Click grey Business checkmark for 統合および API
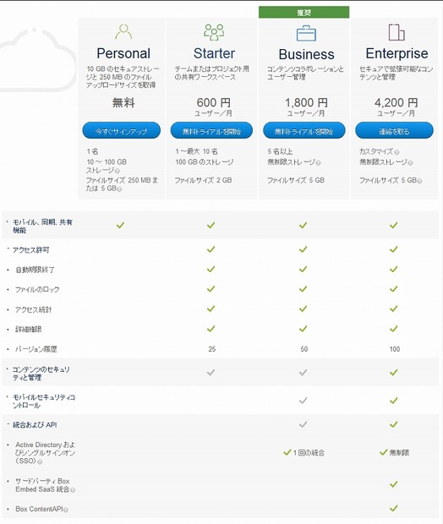 coord(303,424)
